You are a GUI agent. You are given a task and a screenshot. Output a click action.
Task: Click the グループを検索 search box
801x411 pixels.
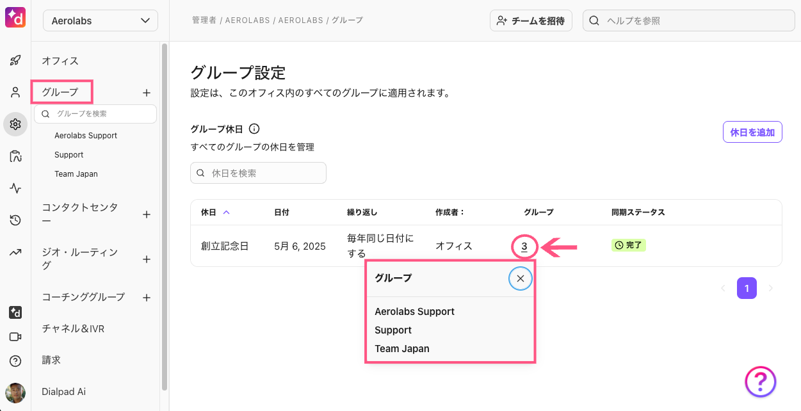pos(95,114)
